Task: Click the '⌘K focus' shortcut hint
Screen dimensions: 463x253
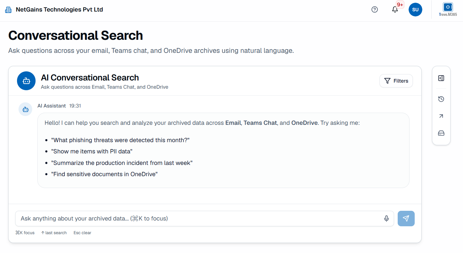Action: pos(25,233)
